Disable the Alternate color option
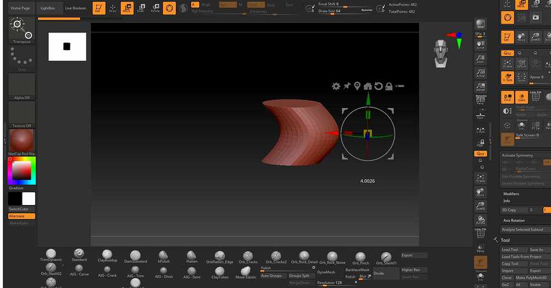 [21, 216]
